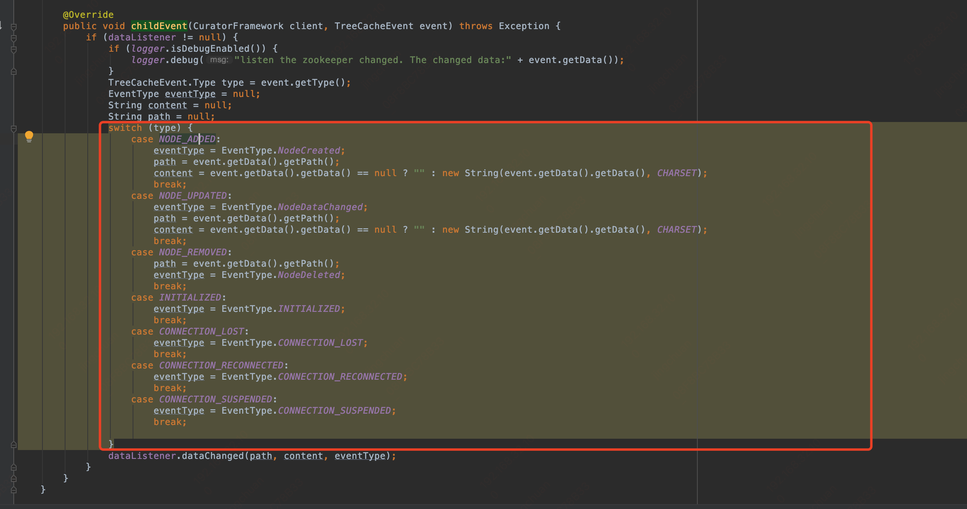
Task: Collapse the switch (type) fold marker
Action: (14, 128)
